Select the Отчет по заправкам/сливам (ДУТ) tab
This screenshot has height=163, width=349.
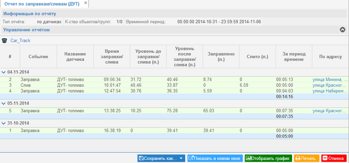coord(42,4)
